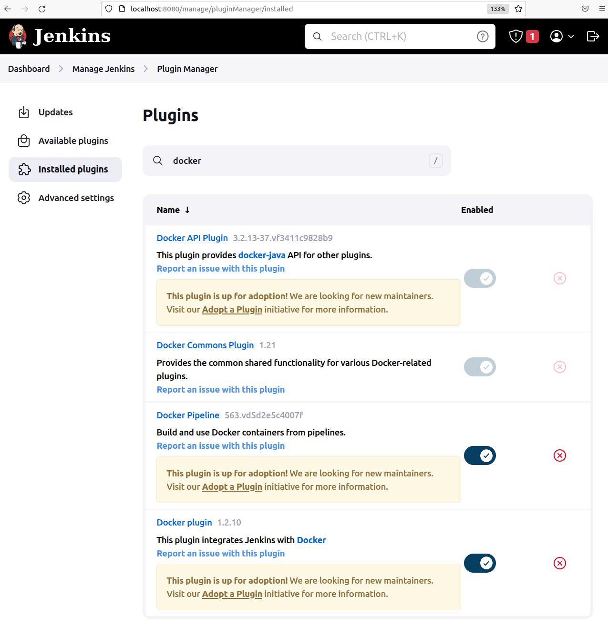This screenshot has width=608, height=627.
Task: Select Installed plugins sidebar tab
Action: pyautogui.click(x=65, y=169)
